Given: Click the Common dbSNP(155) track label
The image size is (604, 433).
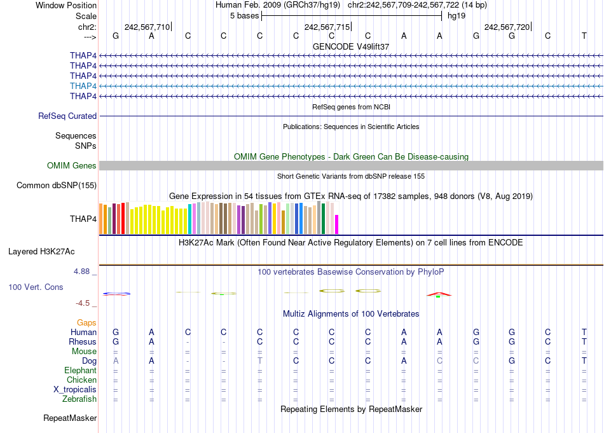Looking at the screenshot, I should pos(57,185).
